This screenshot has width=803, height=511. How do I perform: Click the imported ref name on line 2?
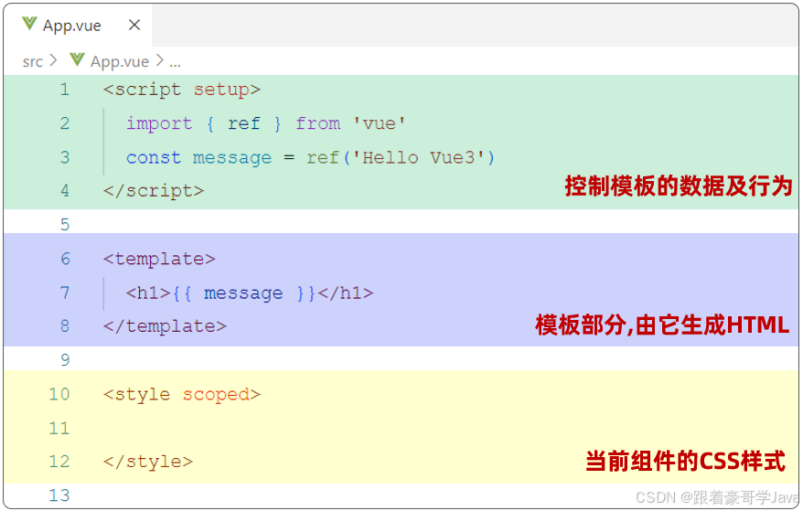[x=244, y=123]
